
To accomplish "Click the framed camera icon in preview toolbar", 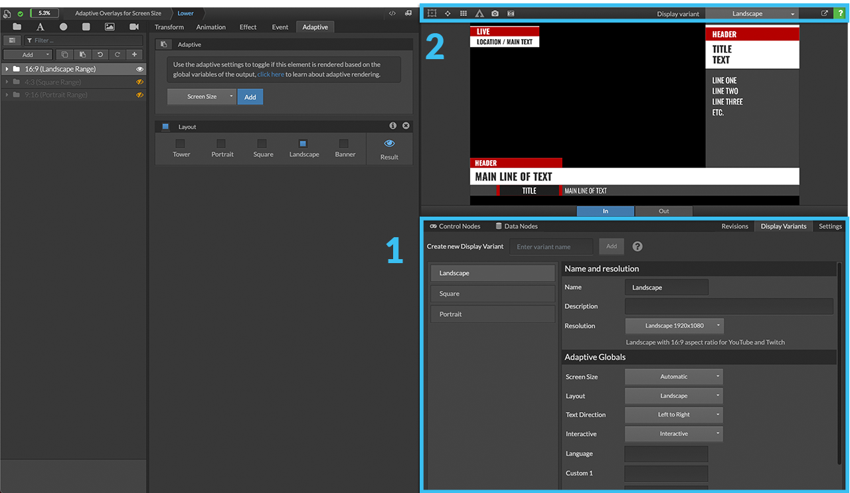I will [x=511, y=13].
